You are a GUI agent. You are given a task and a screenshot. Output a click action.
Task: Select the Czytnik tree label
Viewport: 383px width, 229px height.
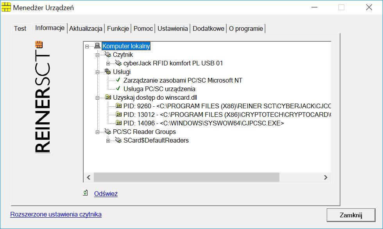[x=123, y=55]
